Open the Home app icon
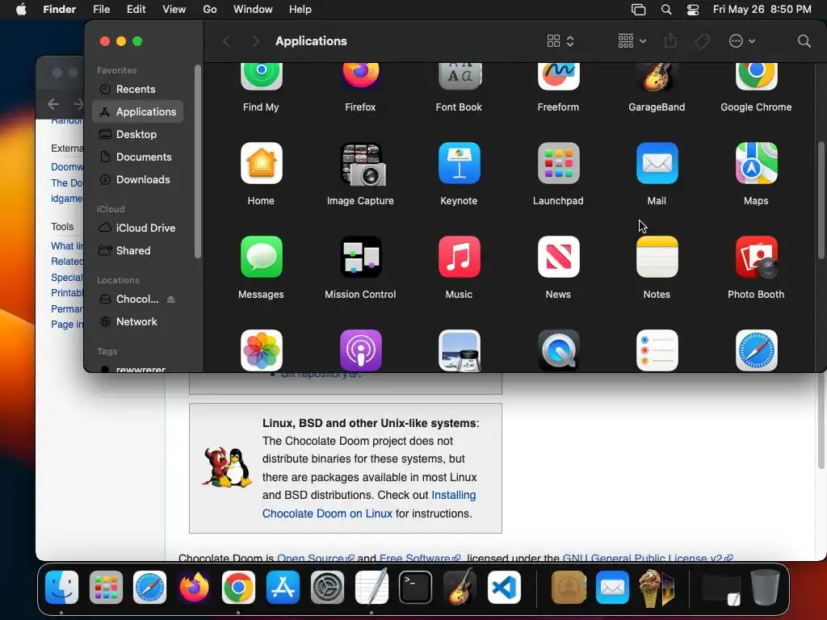The width and height of the screenshot is (827, 620). coord(261,163)
